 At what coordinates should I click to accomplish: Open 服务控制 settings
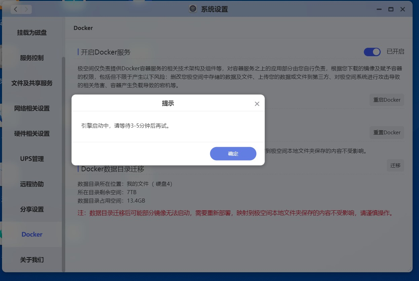click(x=32, y=58)
